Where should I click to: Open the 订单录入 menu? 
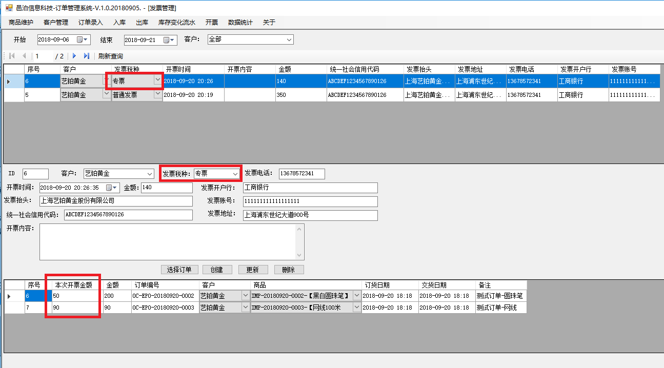click(x=91, y=23)
